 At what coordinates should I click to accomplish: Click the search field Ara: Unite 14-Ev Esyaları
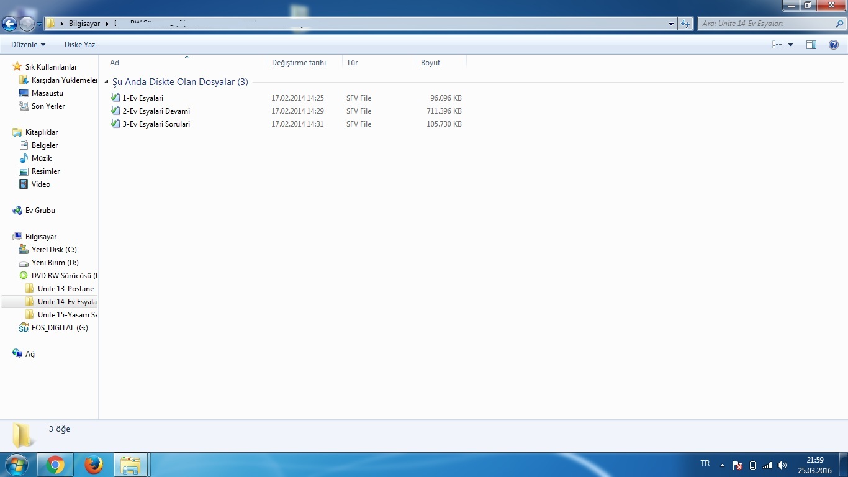point(767,24)
